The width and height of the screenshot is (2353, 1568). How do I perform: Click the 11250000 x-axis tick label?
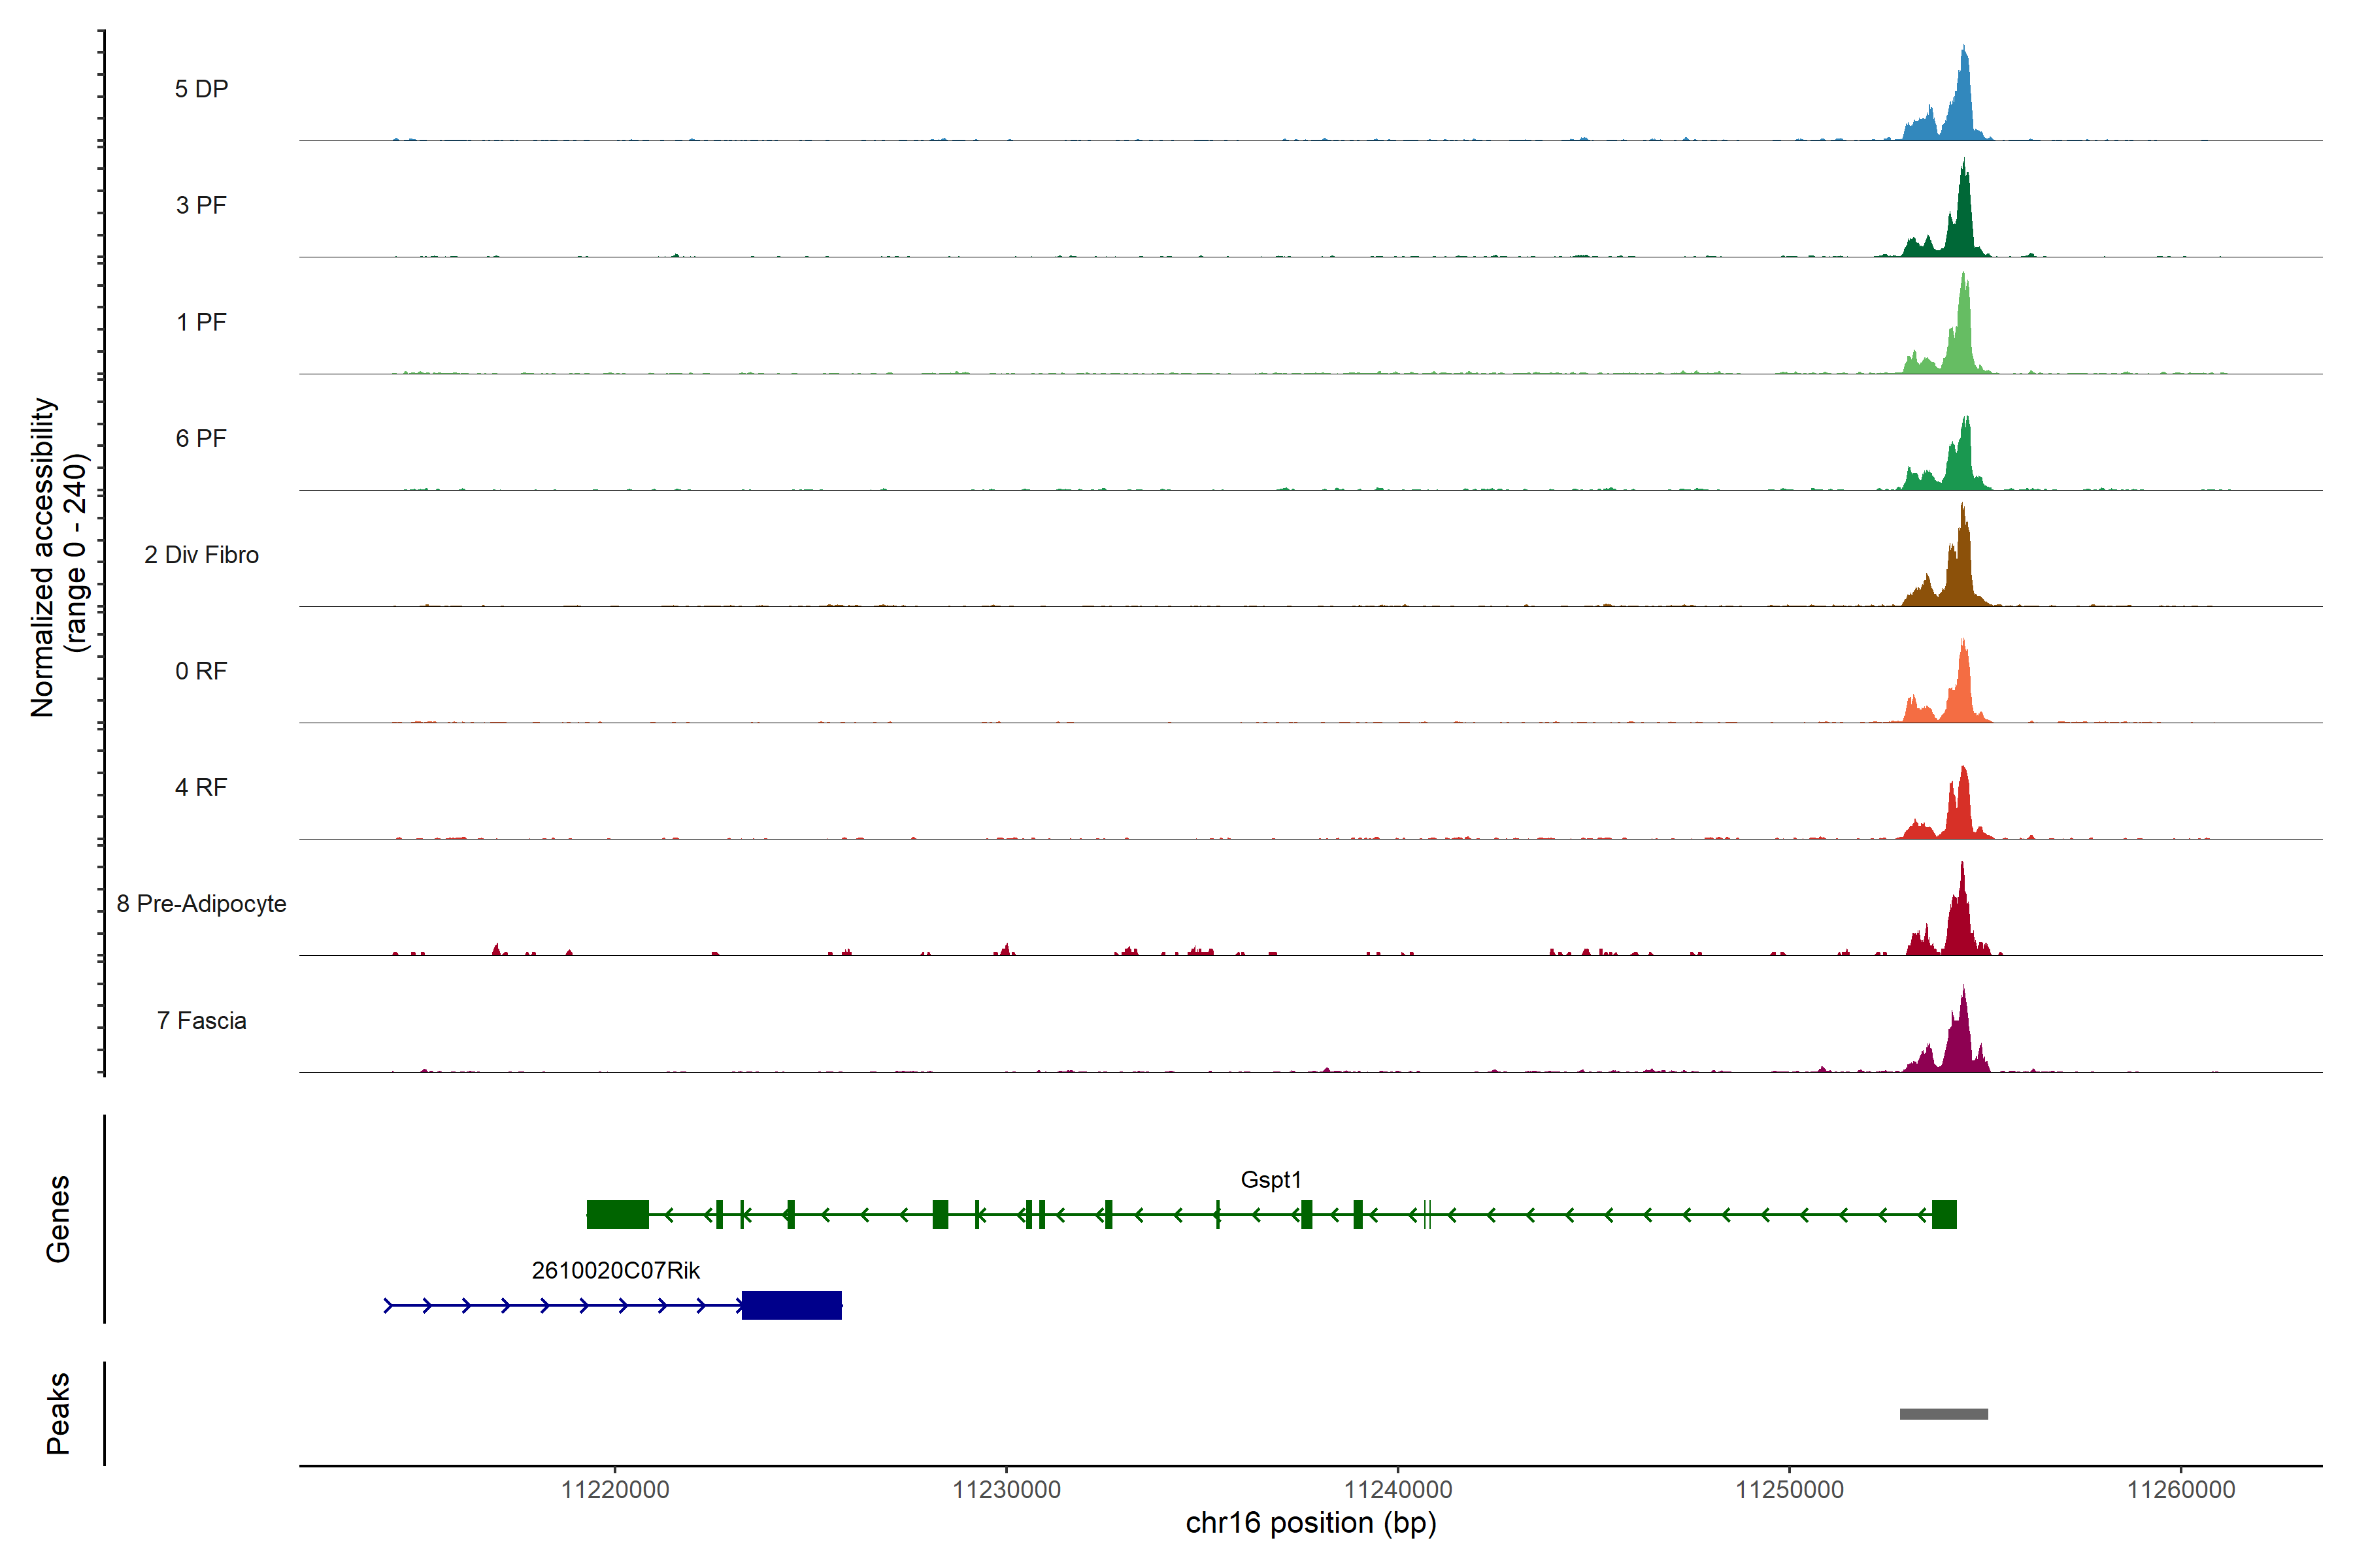pos(1789,1490)
